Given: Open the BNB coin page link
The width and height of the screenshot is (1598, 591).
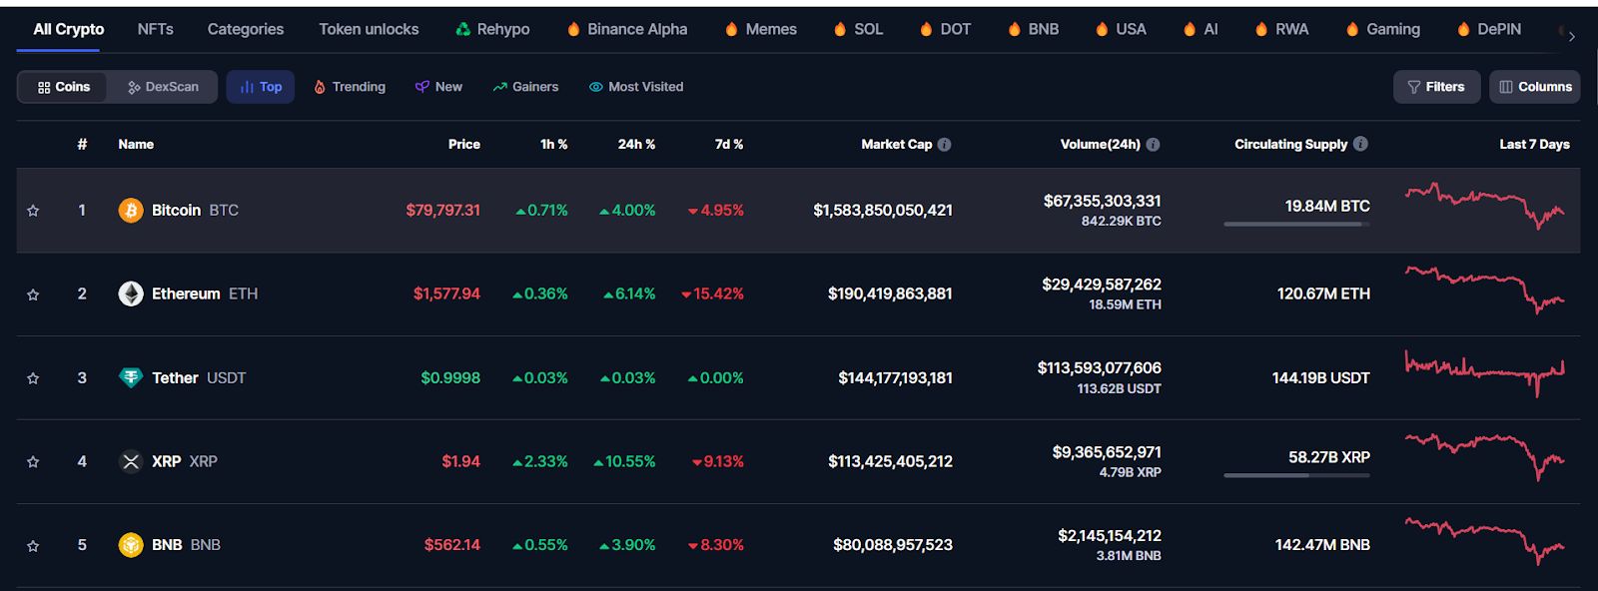Looking at the screenshot, I should coord(186,546).
